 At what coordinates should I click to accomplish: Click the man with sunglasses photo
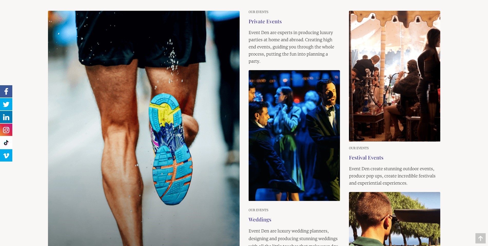395,219
